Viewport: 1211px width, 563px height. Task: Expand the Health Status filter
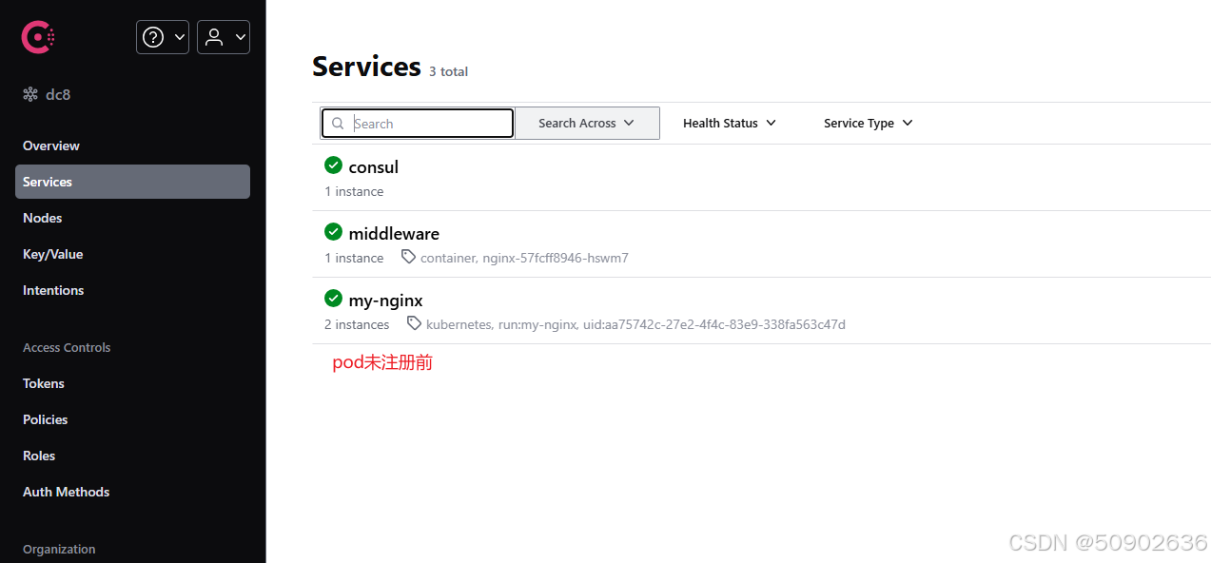coord(730,123)
